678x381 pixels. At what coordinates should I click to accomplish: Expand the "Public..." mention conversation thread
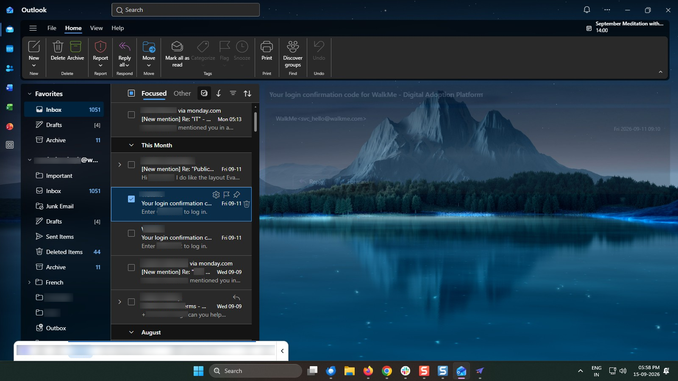tap(119, 165)
